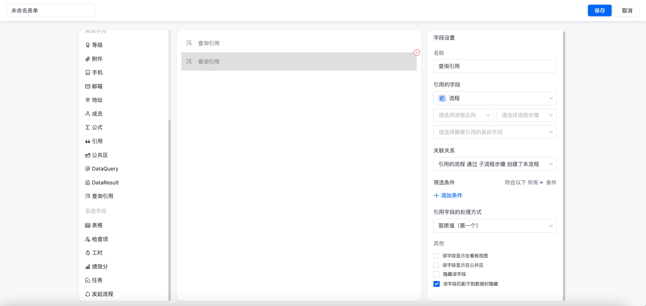The image size is (646, 306).
Task: Click the 引用 quote marks icon
Action: click(x=88, y=141)
